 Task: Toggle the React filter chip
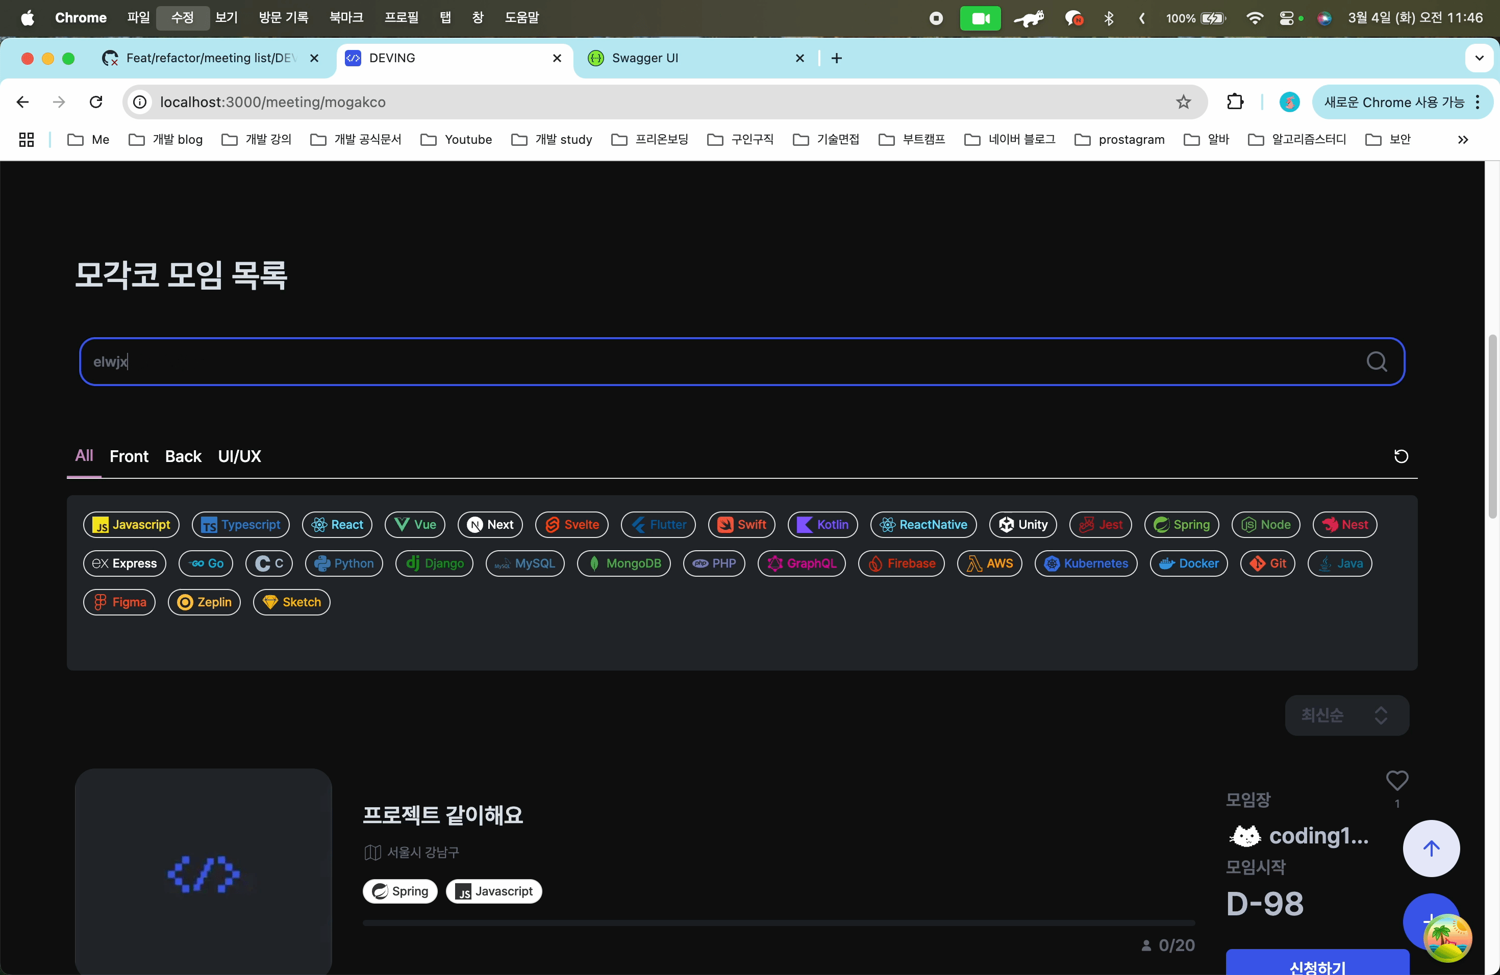coord(337,525)
